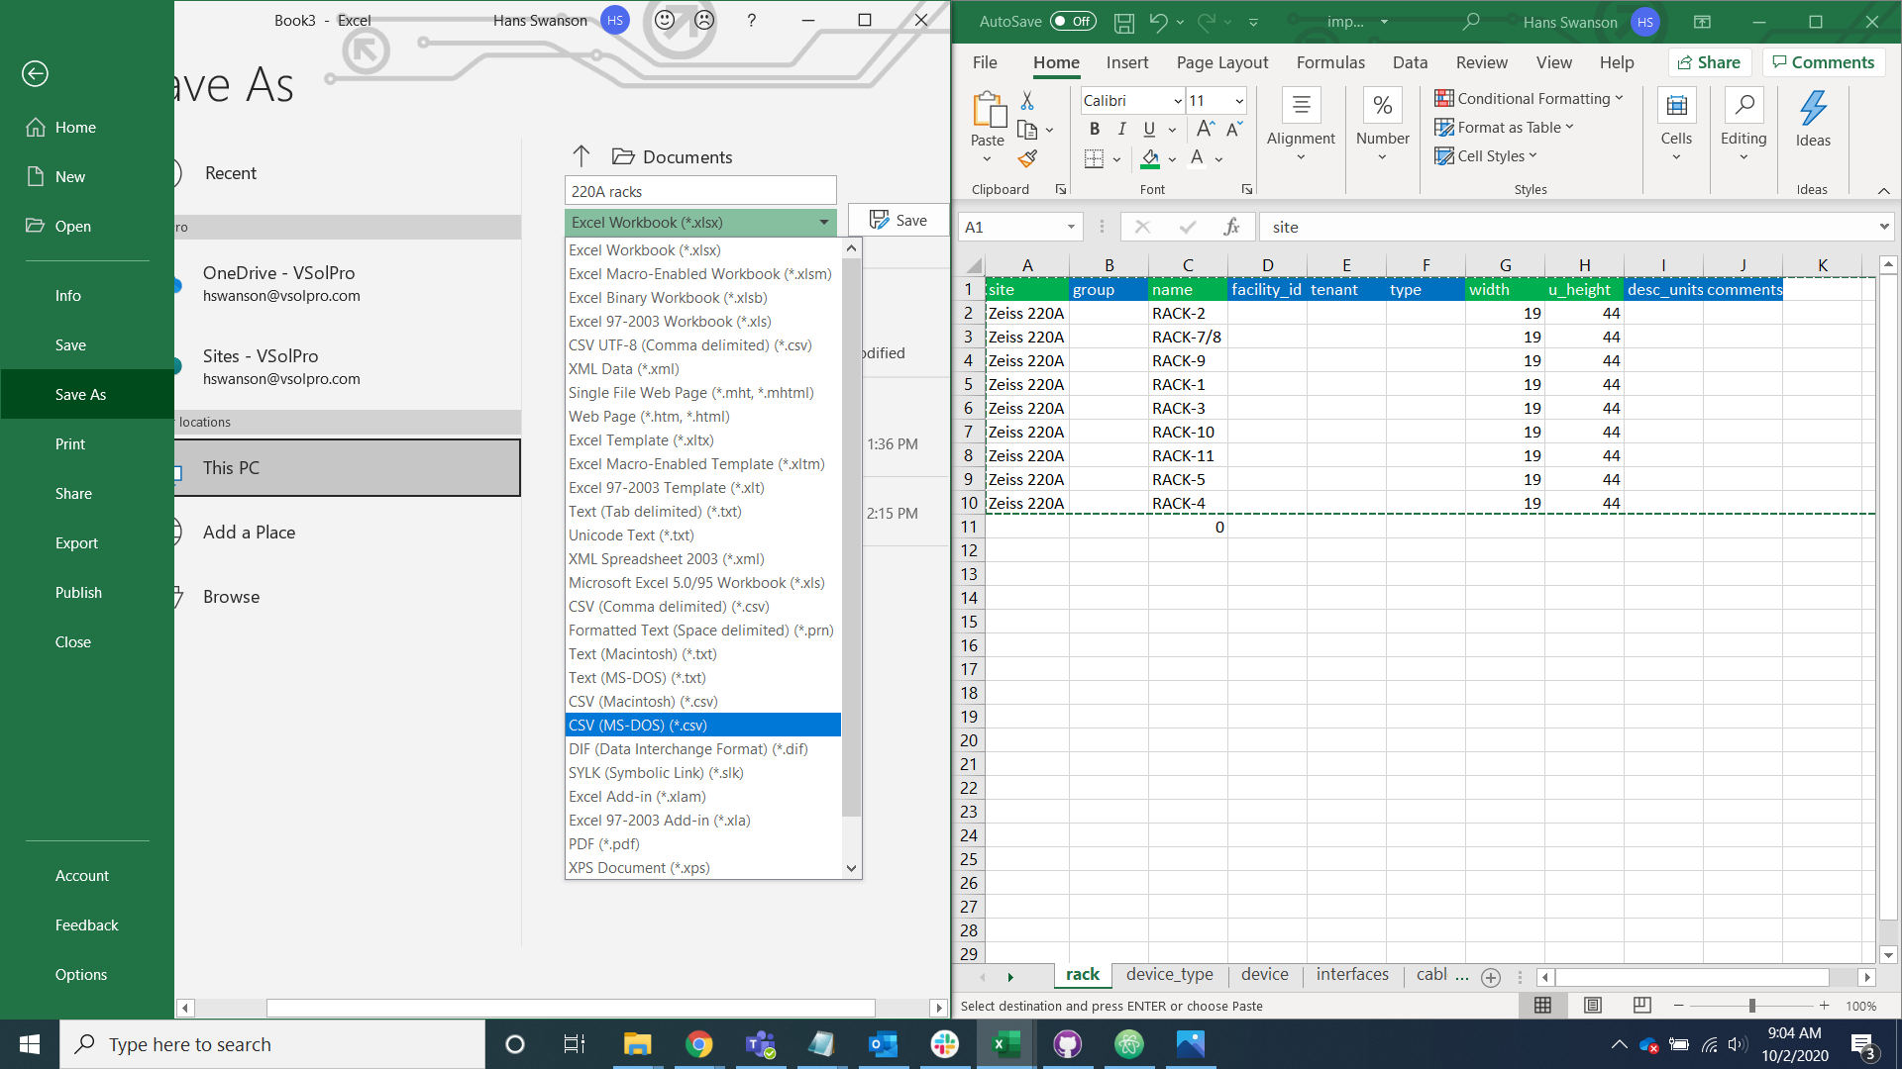
Task: Click format list scrollbar down arrow
Action: coord(851,868)
